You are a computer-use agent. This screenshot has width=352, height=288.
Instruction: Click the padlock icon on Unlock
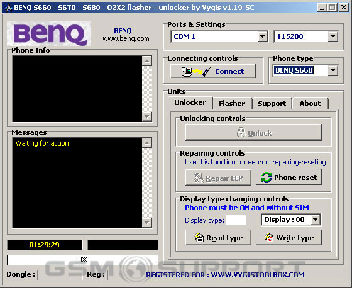pyautogui.click(x=241, y=132)
